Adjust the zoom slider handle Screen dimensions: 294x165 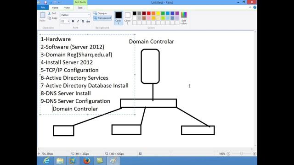click(242, 154)
